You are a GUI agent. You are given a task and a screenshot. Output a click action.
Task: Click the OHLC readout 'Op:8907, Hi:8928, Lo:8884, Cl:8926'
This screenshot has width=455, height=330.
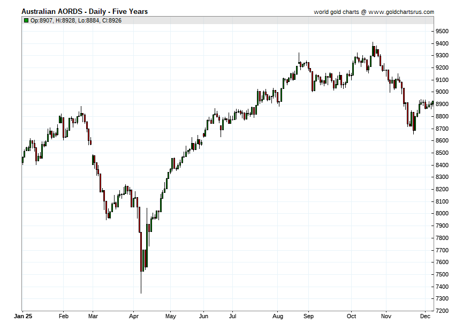point(76,20)
